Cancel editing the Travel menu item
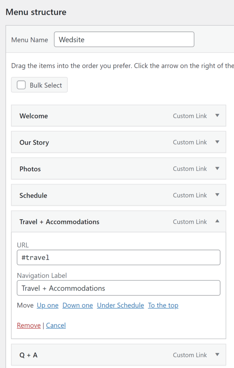The width and height of the screenshot is (234, 368). 56,326
